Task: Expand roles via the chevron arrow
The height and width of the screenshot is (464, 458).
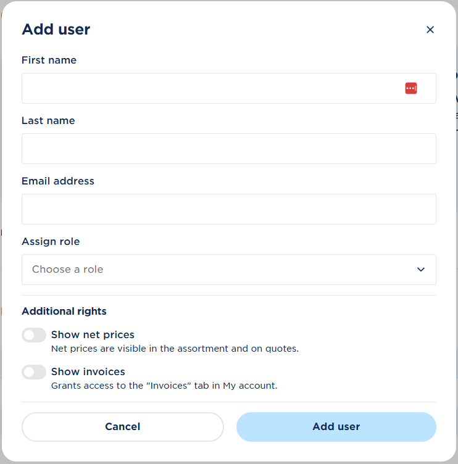Action: [421, 270]
